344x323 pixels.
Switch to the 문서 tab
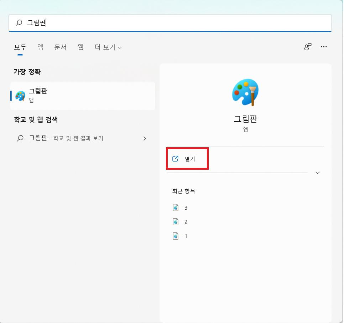tap(60, 47)
